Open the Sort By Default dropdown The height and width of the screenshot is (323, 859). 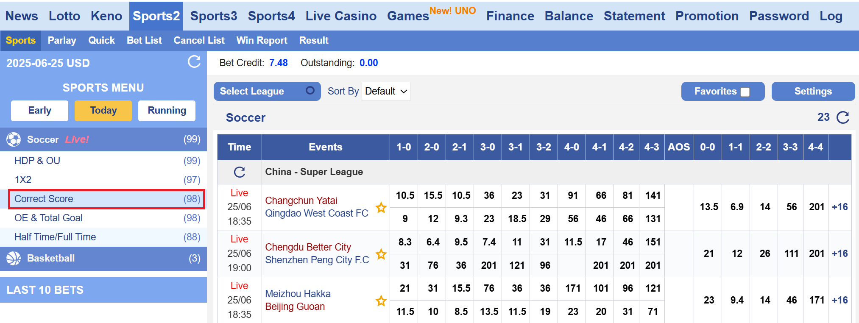(386, 91)
